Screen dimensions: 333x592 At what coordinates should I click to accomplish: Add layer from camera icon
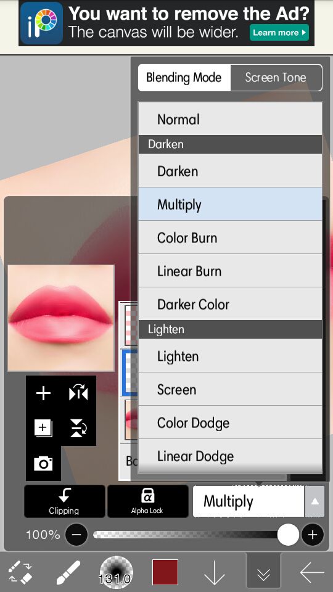point(43,463)
